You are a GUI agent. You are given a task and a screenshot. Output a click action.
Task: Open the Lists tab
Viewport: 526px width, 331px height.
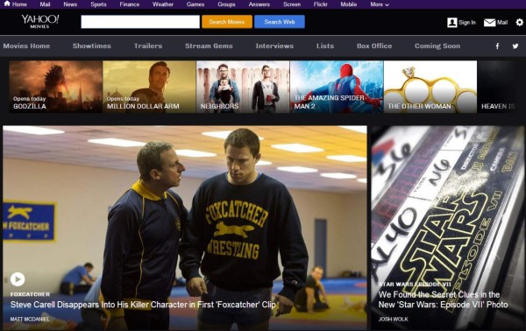click(325, 46)
